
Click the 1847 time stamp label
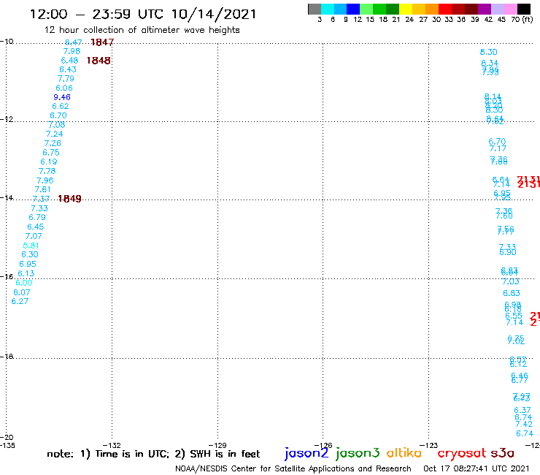[x=102, y=42]
